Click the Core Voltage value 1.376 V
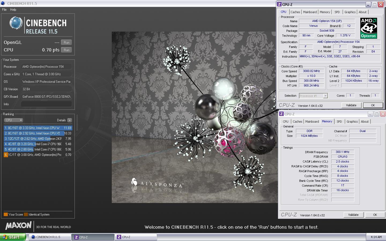The image size is (386, 241). point(345,35)
